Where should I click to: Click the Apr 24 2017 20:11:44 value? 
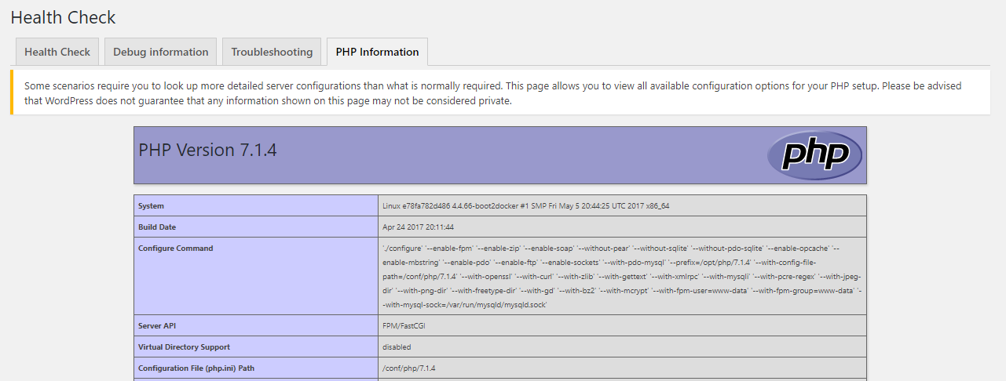point(418,227)
